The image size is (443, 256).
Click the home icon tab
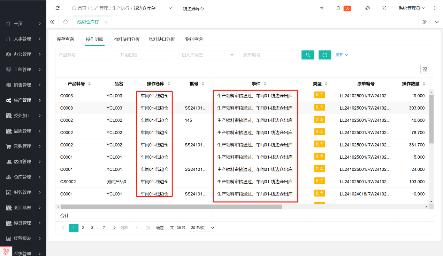click(x=65, y=22)
